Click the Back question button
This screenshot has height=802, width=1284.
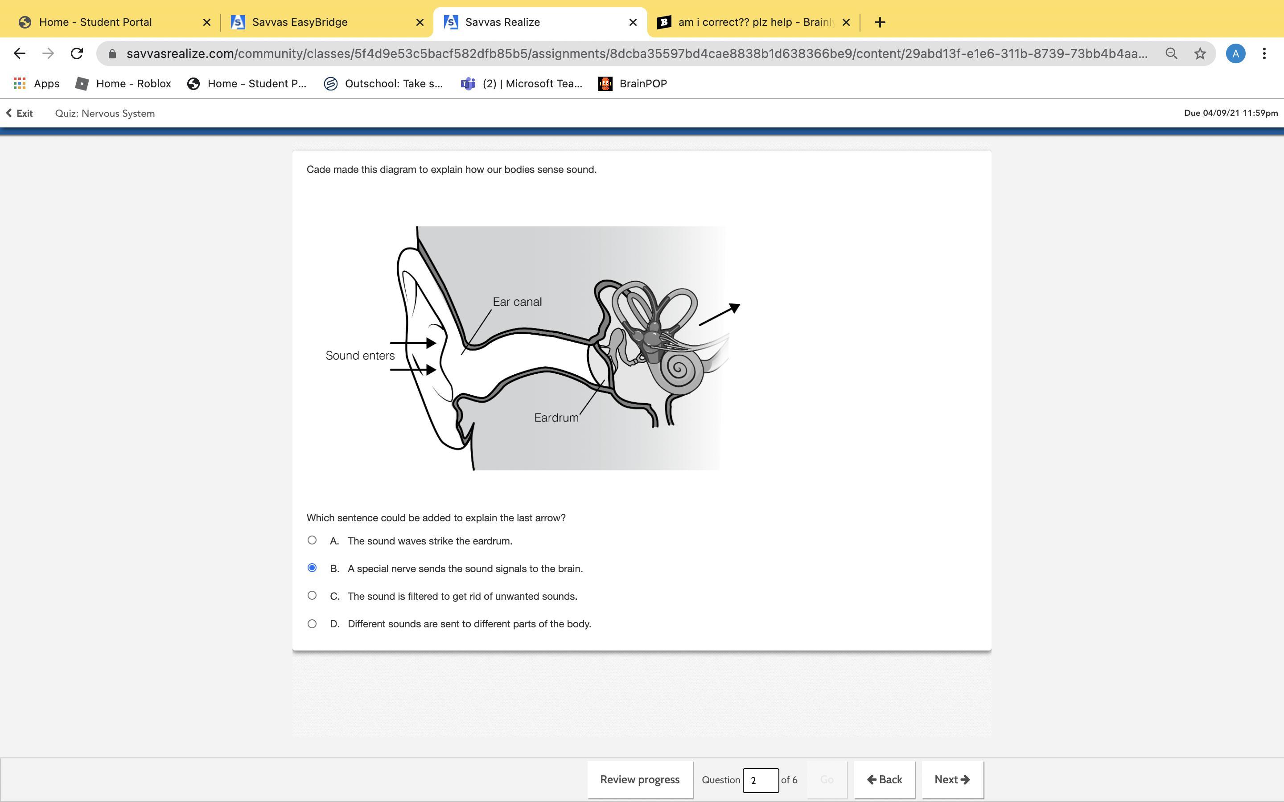point(884,779)
